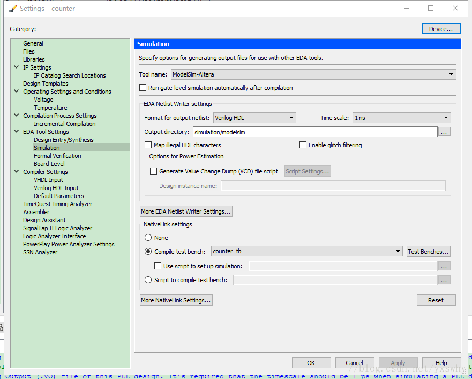Viewport: 472px width, 379px height.
Task: Click the Settings pencil icon in title bar
Action: (x=13, y=9)
